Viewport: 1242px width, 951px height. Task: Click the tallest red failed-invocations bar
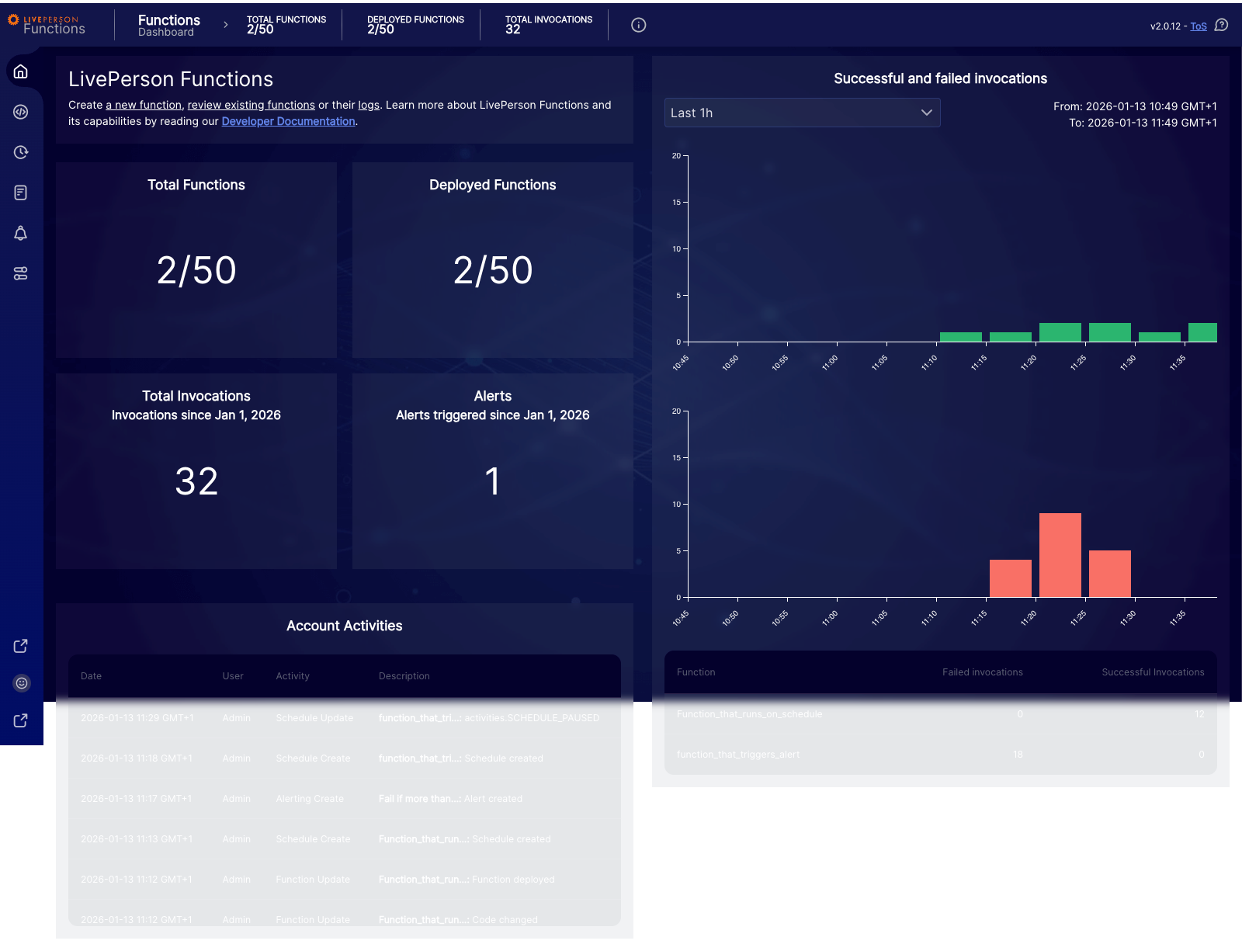coord(1060,554)
